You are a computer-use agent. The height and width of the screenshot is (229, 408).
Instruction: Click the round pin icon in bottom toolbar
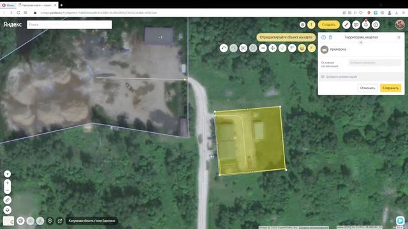(x=20, y=221)
